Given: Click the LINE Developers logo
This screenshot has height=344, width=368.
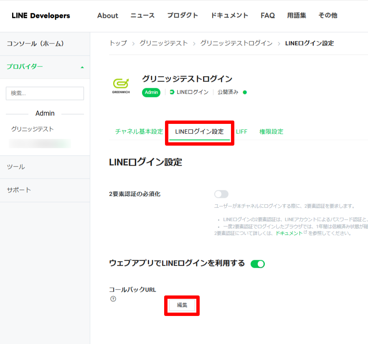Looking at the screenshot, I should tap(41, 15).
